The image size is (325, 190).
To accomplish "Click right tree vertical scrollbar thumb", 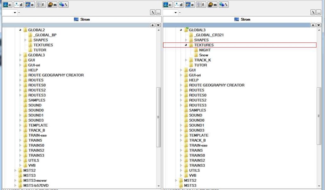I will pos(319,116).
